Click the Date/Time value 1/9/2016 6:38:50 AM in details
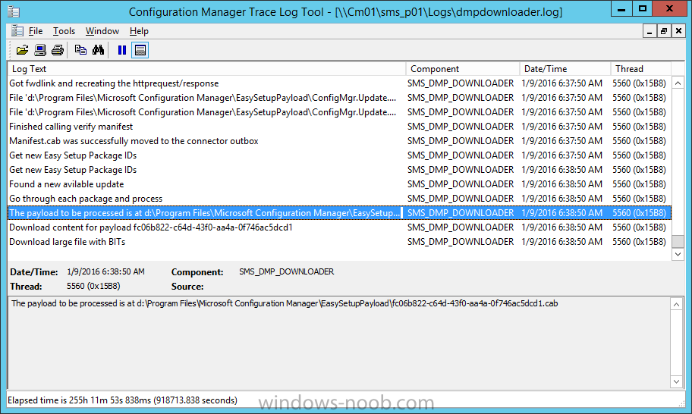The image size is (692, 414). [106, 271]
